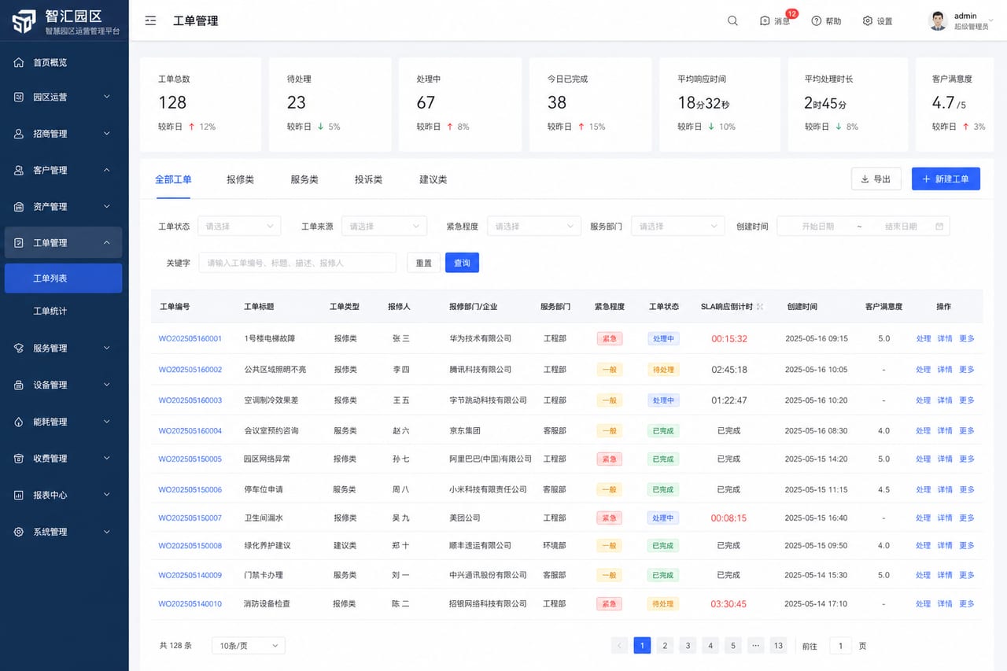The image size is (1007, 671).
Task: Switch to the 建议类 tab
Action: [x=433, y=179]
